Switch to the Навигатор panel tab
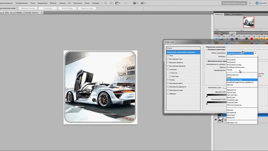This screenshot has height=151, width=268. (219, 14)
